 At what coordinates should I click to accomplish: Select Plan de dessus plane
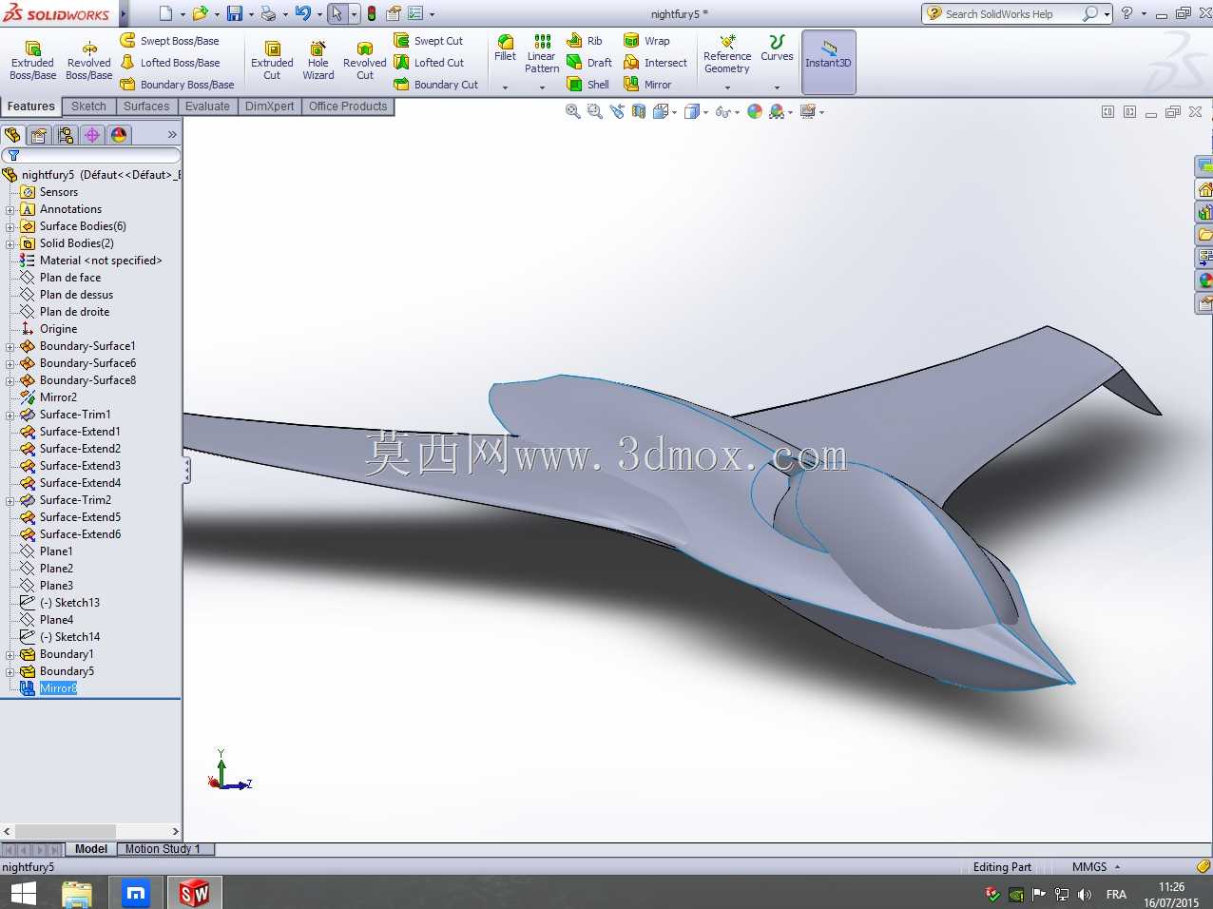[76, 295]
